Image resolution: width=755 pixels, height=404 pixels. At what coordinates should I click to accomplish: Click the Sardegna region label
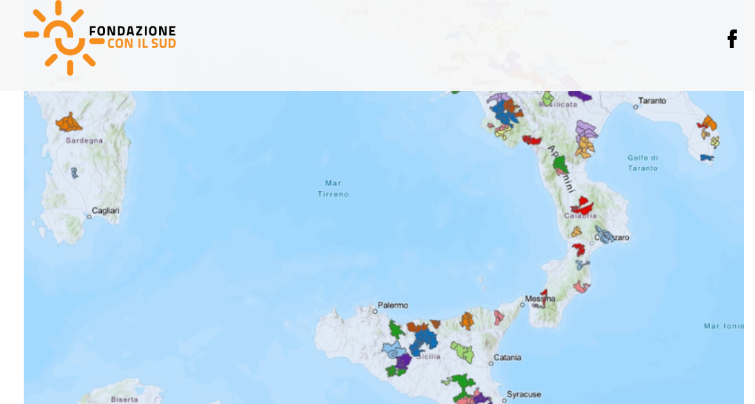(x=84, y=140)
